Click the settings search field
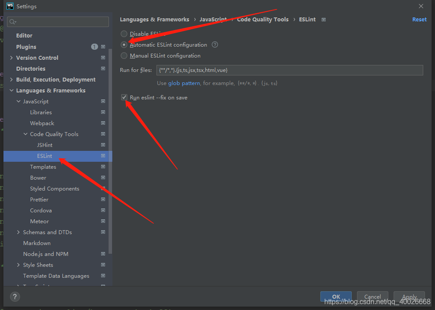 (x=58, y=22)
